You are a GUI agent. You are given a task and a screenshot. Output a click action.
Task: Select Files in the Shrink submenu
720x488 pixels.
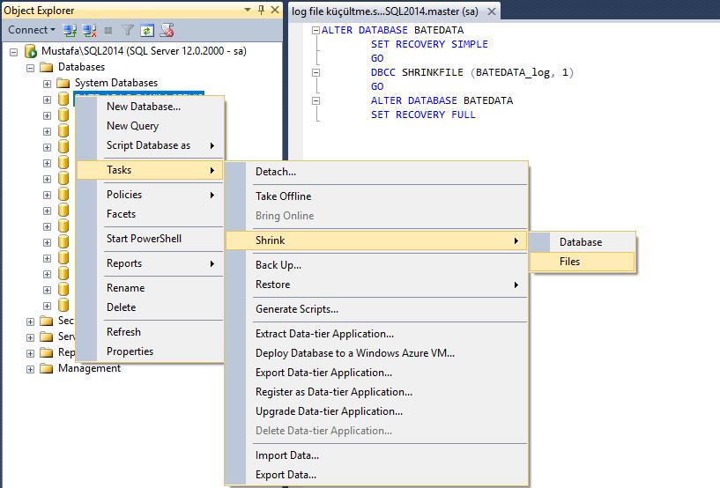pos(569,262)
